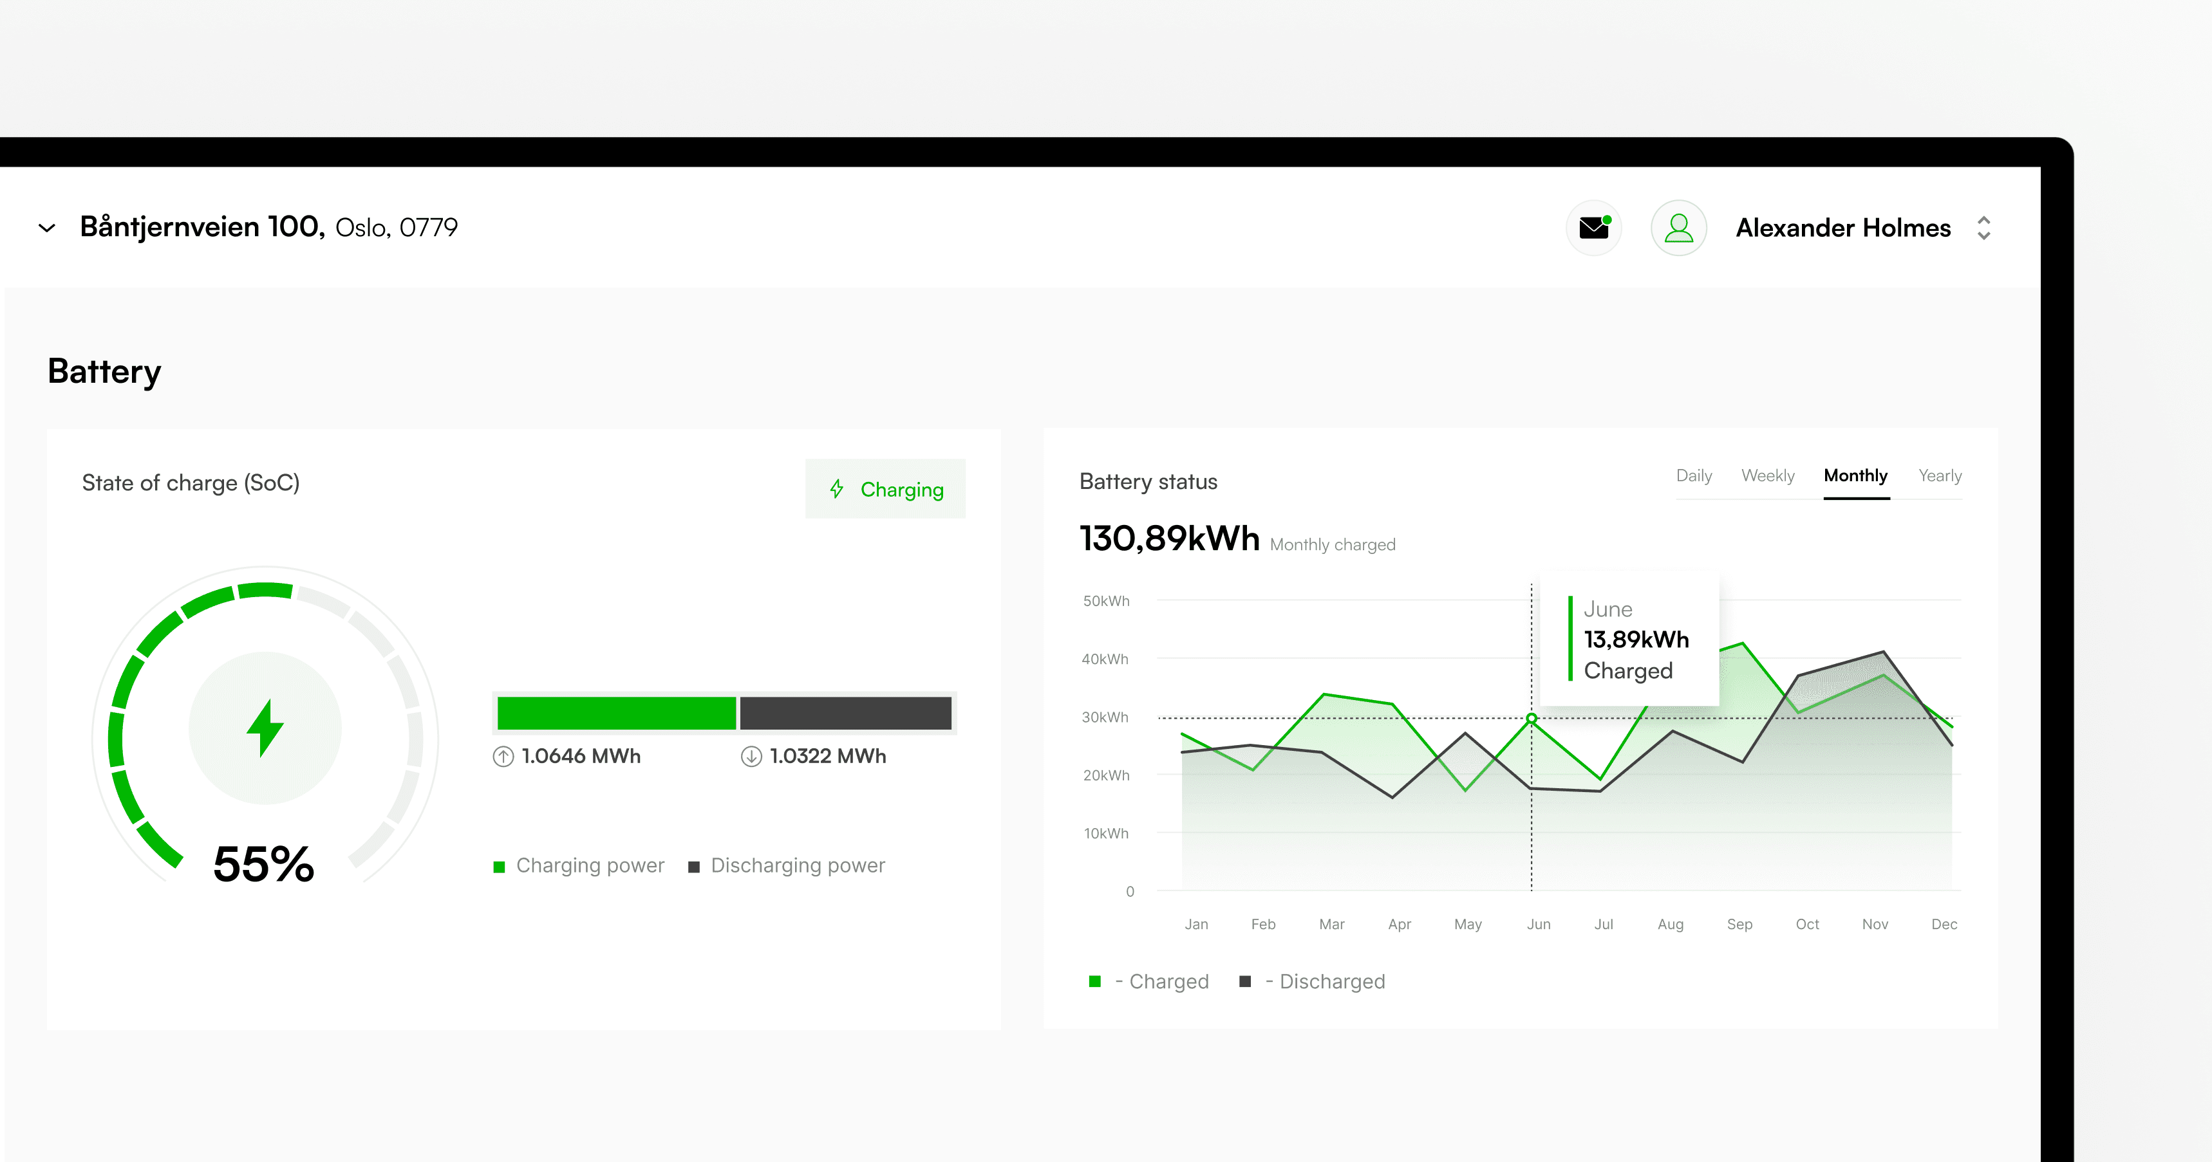2212x1162 pixels.
Task: Click the dark discharging power bar
Action: pos(846,713)
